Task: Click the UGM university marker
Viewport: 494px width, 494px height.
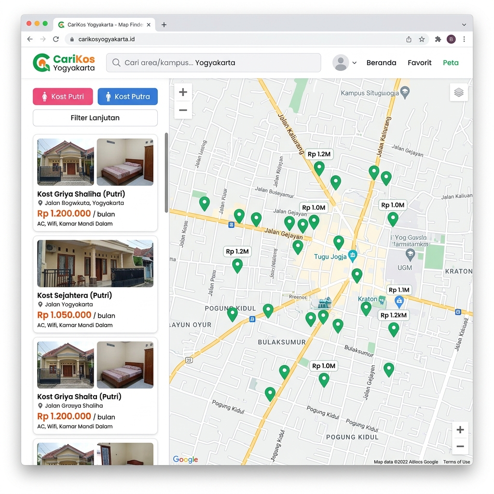Action: click(410, 255)
